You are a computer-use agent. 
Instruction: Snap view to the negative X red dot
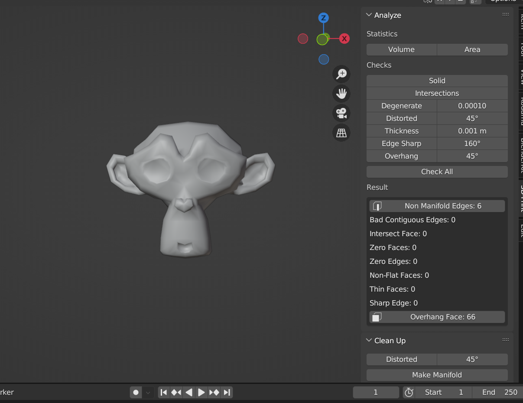tap(303, 39)
